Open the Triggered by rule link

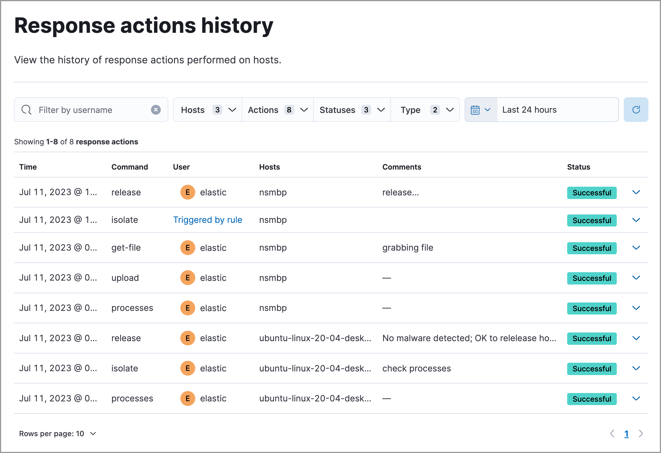208,219
